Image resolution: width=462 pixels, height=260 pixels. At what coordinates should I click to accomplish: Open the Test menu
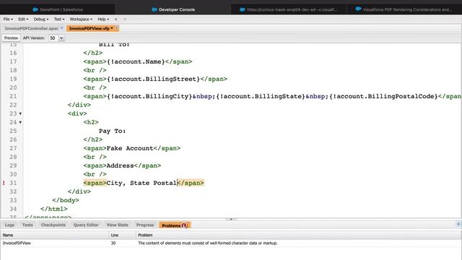pos(59,19)
